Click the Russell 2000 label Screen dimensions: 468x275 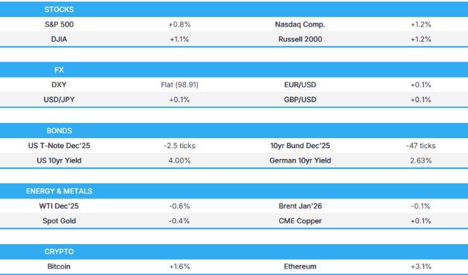[300, 39]
